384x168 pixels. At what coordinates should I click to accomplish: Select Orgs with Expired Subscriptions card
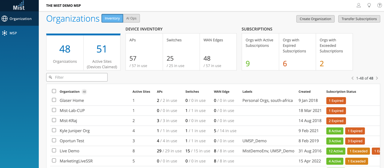pyautogui.click(x=297, y=52)
